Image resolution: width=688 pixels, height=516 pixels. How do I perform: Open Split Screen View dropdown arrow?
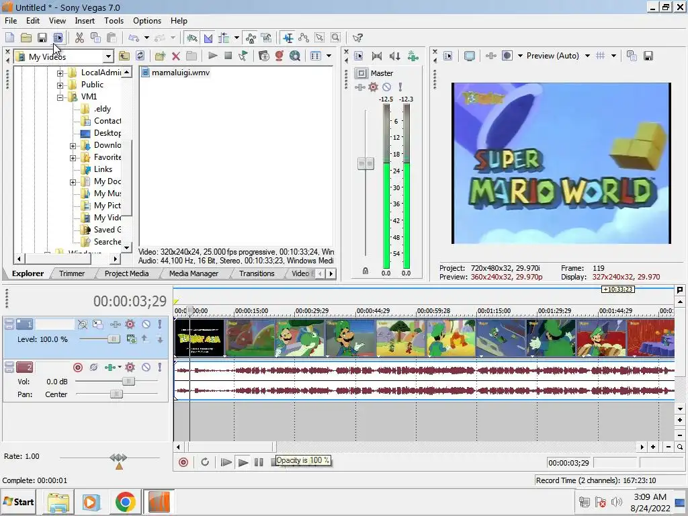click(x=521, y=56)
